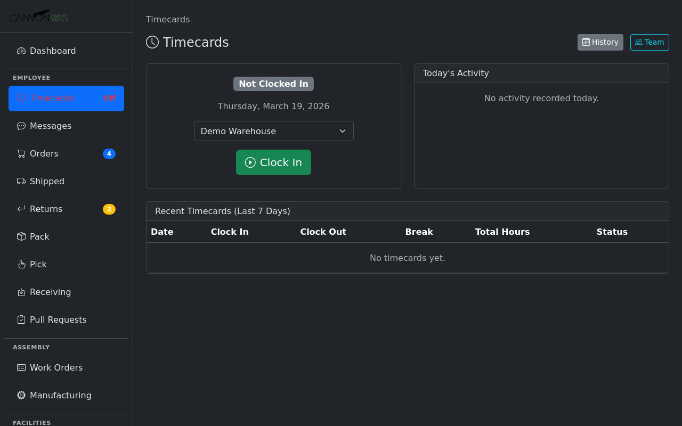Open Manufacturing via the gear icon

21,395
